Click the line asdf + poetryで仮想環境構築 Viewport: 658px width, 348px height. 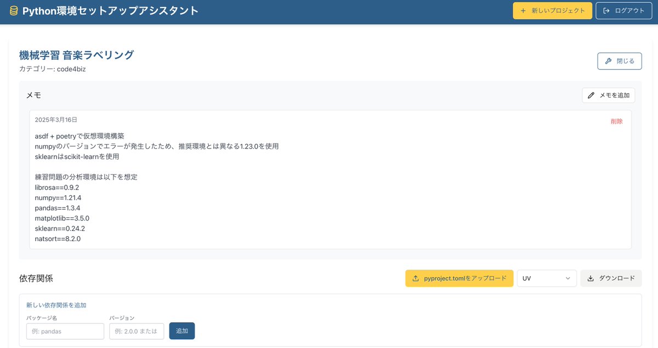click(x=80, y=136)
